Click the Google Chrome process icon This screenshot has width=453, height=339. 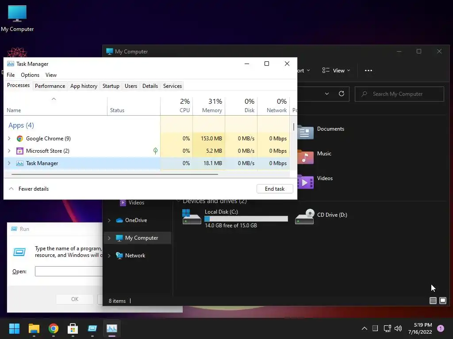pyautogui.click(x=19, y=139)
